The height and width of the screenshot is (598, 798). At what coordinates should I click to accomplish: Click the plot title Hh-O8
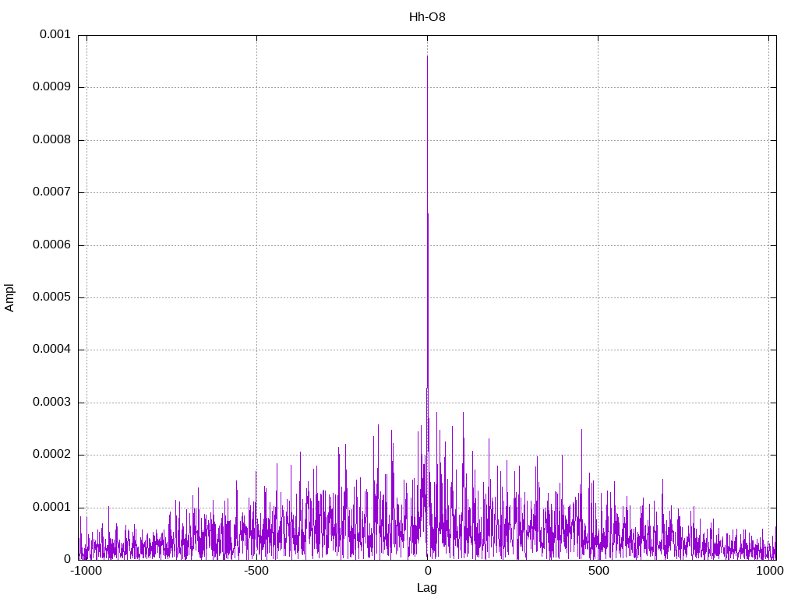(x=427, y=16)
